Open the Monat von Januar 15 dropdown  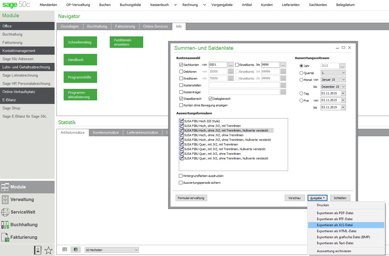pyautogui.click(x=333, y=80)
